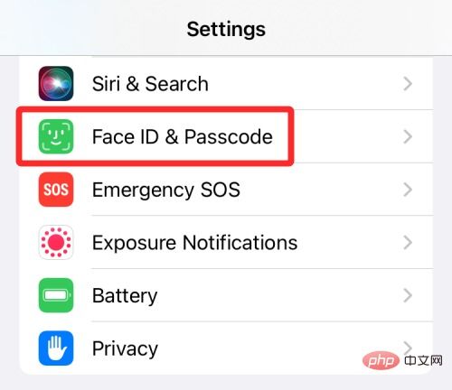Tap the green Face ID icon
Image resolution: width=452 pixels, height=390 pixels.
pyautogui.click(x=56, y=136)
